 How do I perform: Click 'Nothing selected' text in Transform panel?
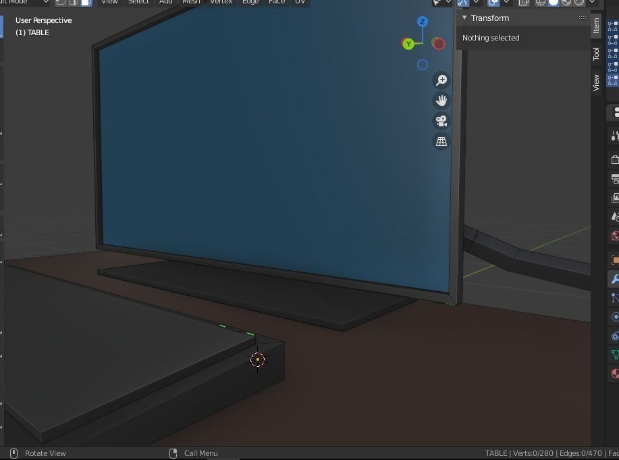pos(491,38)
